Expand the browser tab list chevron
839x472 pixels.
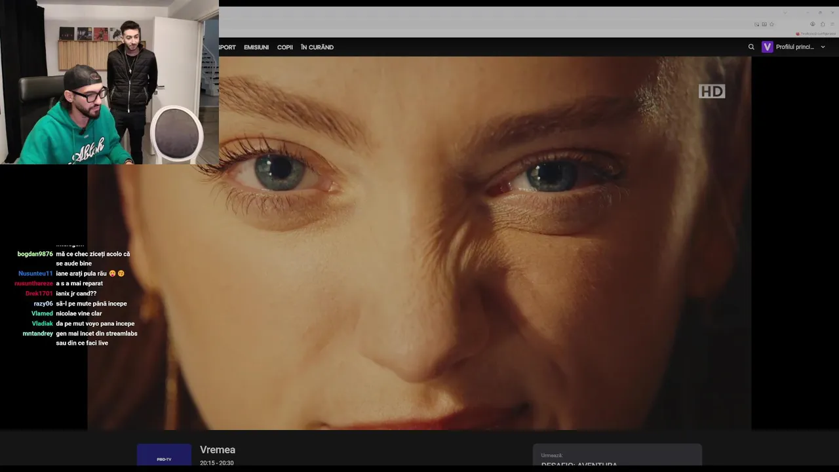click(x=785, y=12)
